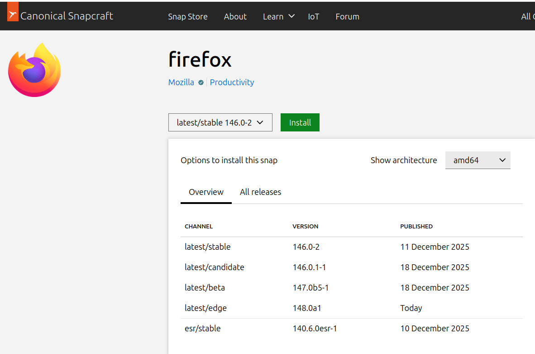Image resolution: width=535 pixels, height=354 pixels.
Task: Click the Firefox snap logo
Action: point(34,70)
